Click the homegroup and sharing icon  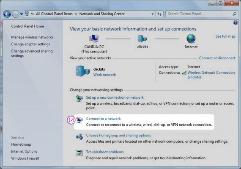(79, 136)
